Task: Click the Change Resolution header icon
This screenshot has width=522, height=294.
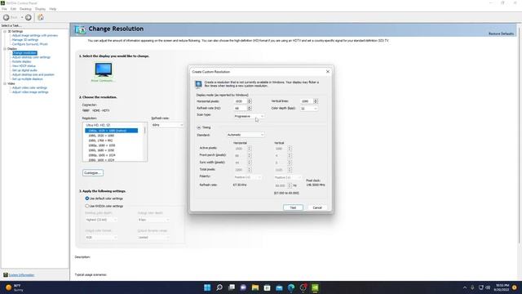Action: tap(80, 29)
